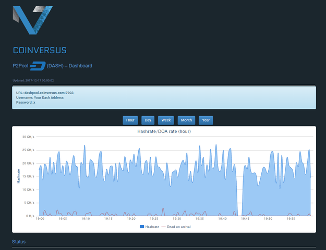The width and height of the screenshot is (326, 250).
Task: Click the Updated timestamp text
Action: (34, 80)
